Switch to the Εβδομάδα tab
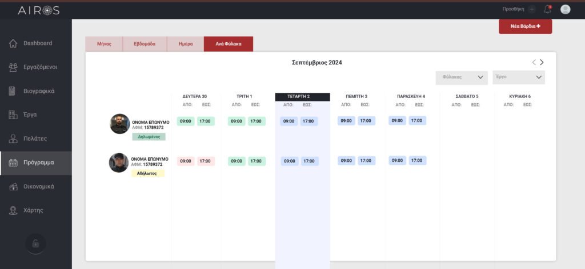The width and height of the screenshot is (585, 269). tap(145, 44)
